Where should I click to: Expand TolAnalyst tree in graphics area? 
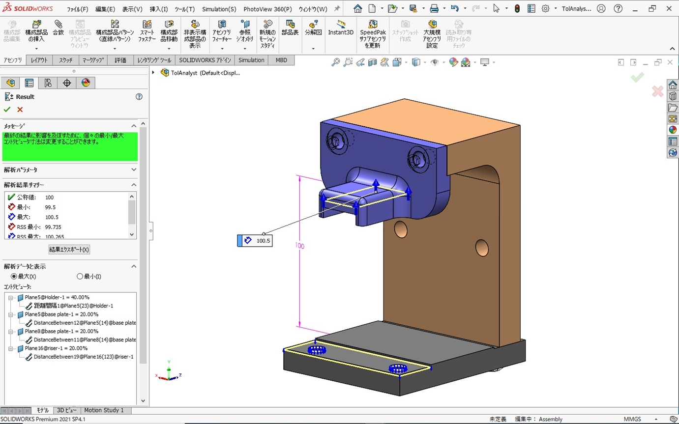tap(153, 73)
